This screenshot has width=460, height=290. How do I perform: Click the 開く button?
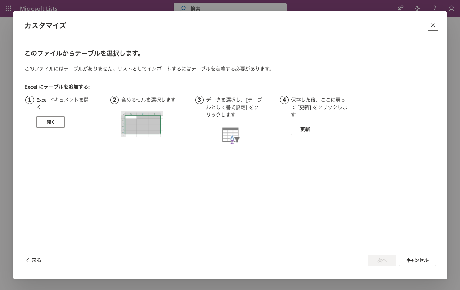51,122
